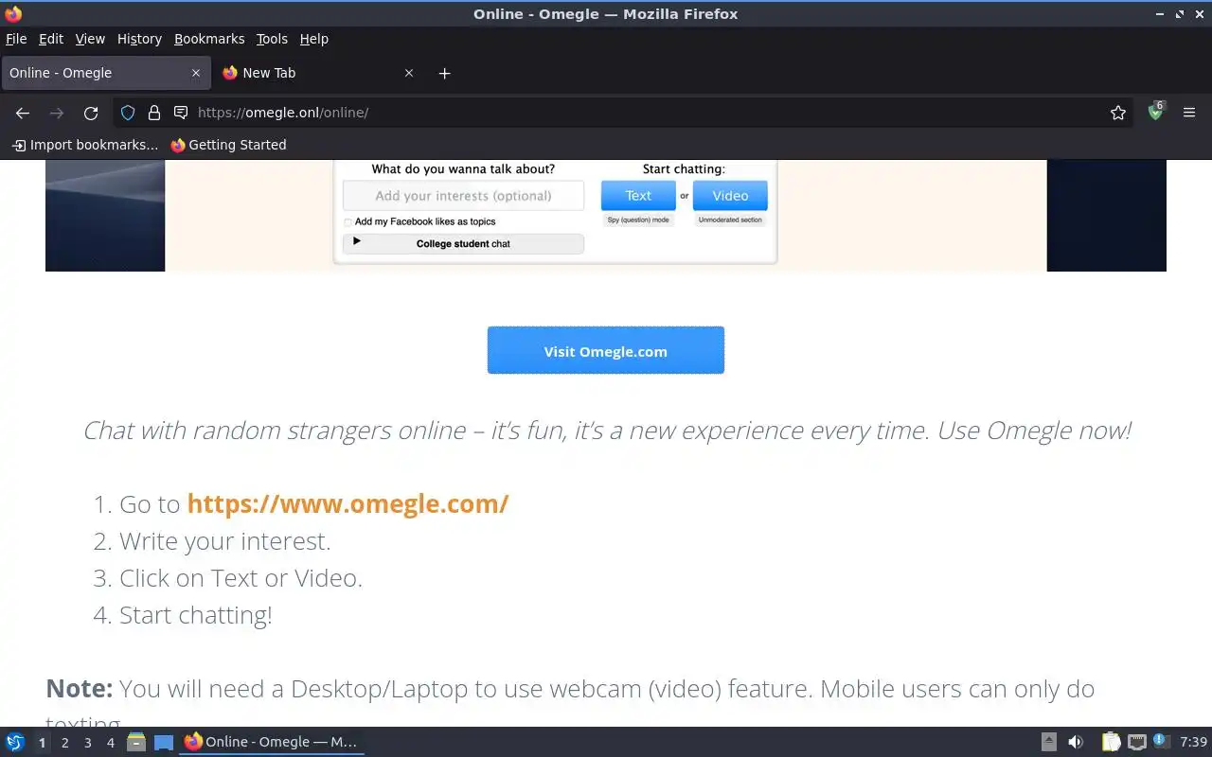Open the Help menu
1212x757 pixels.
pyautogui.click(x=314, y=39)
